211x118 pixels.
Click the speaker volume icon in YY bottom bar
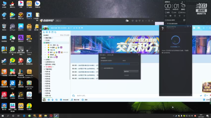click(x=49, y=100)
